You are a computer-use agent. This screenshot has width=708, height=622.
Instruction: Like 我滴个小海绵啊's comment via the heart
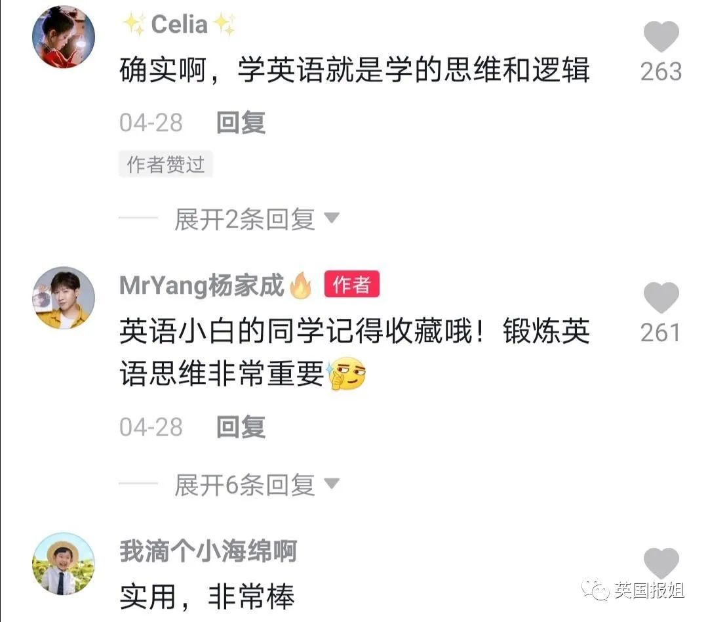pos(661,563)
